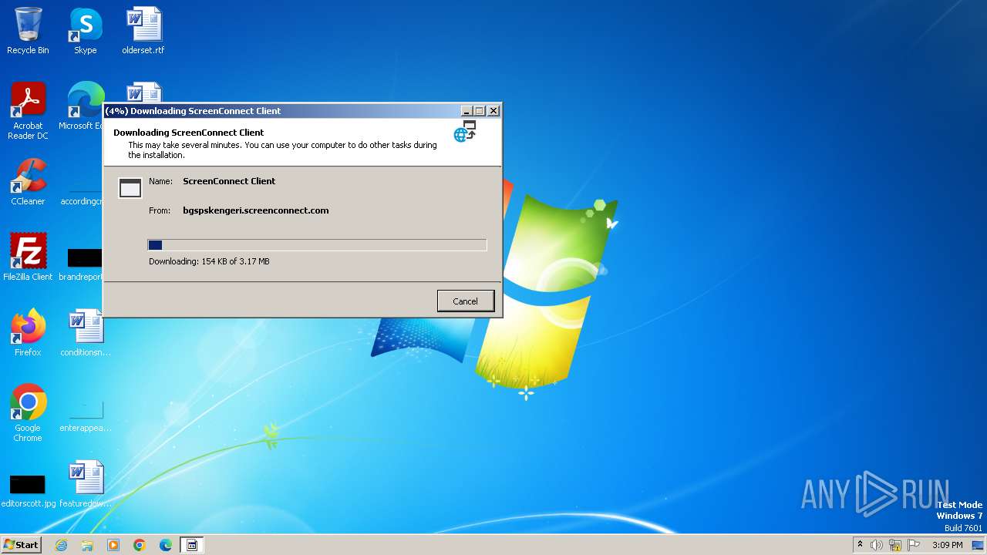Open the enterappea… desktop file

click(86, 415)
